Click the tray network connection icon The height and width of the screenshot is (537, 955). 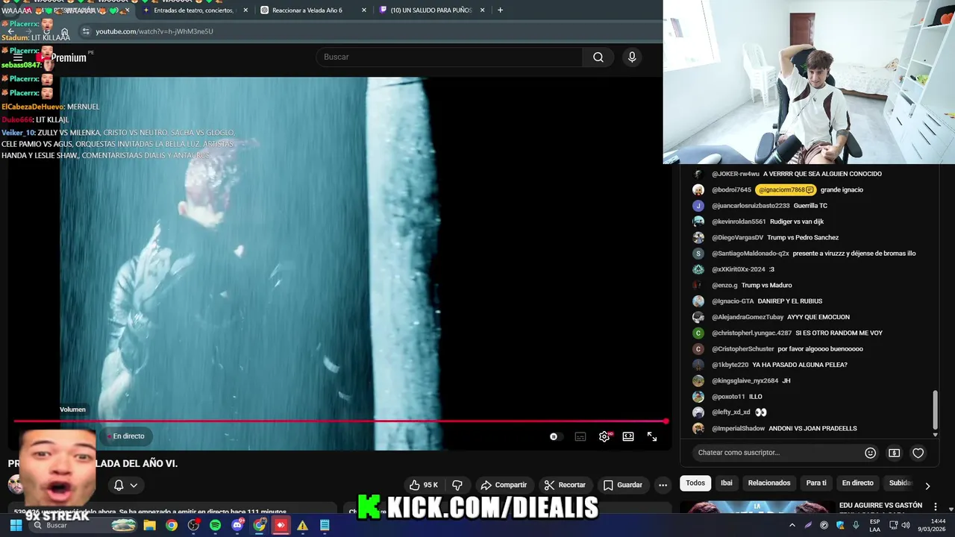point(892,525)
